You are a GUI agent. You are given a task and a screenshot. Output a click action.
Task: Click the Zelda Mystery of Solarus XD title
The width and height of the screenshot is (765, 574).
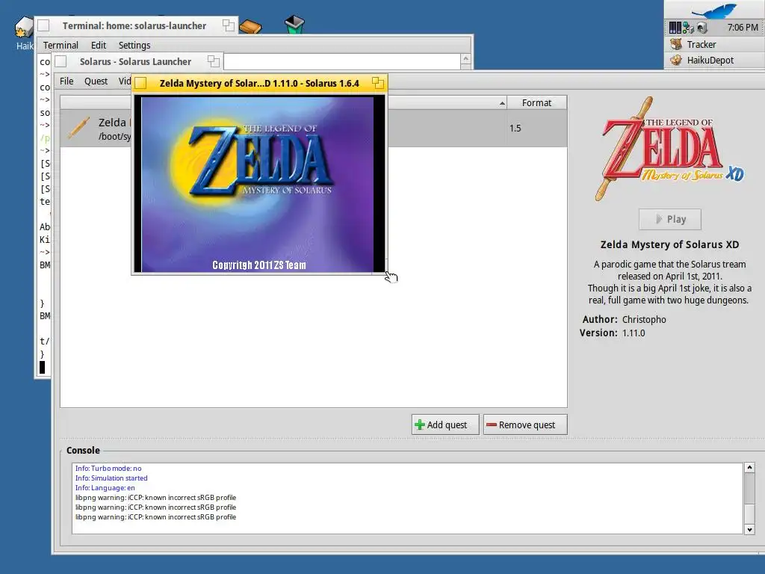pyautogui.click(x=669, y=244)
